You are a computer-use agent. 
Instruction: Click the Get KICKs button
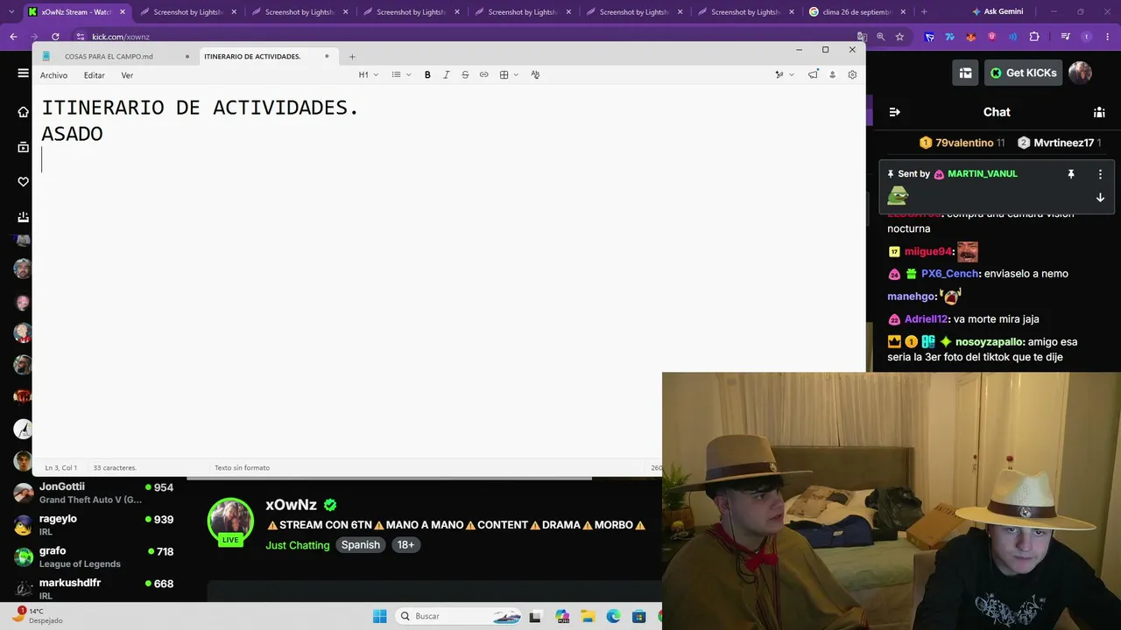(1023, 73)
